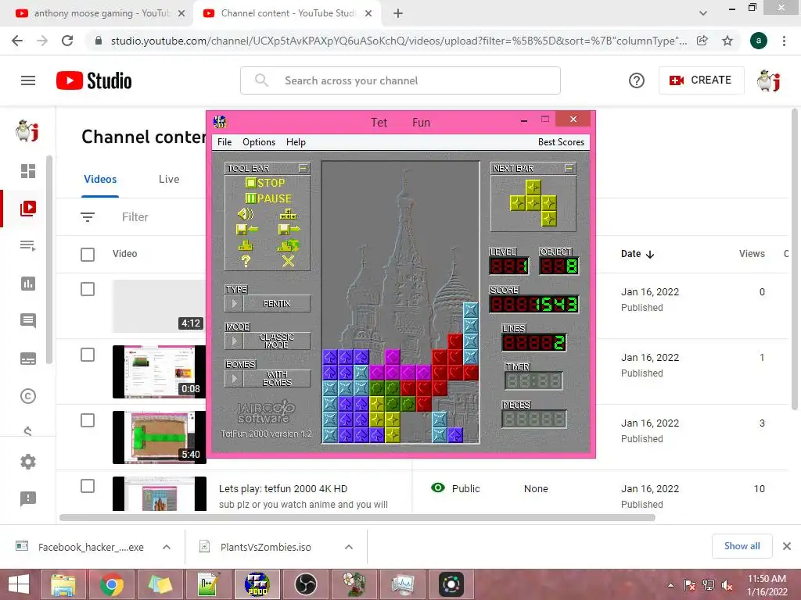This screenshot has height=600, width=801.
Task: Open Best Scores in TetFun menu bar
Action: 561,142
